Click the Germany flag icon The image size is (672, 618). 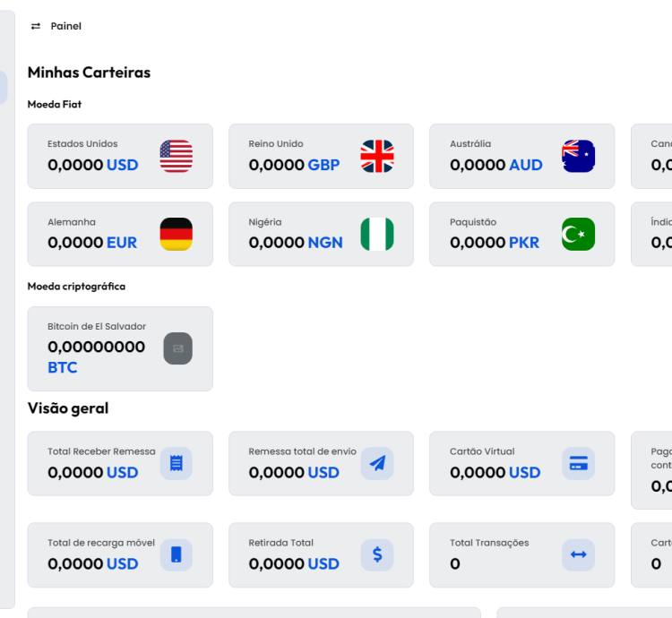pos(176,234)
